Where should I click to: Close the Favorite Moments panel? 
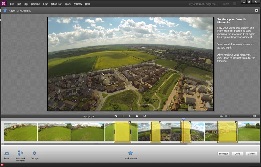(256, 10)
